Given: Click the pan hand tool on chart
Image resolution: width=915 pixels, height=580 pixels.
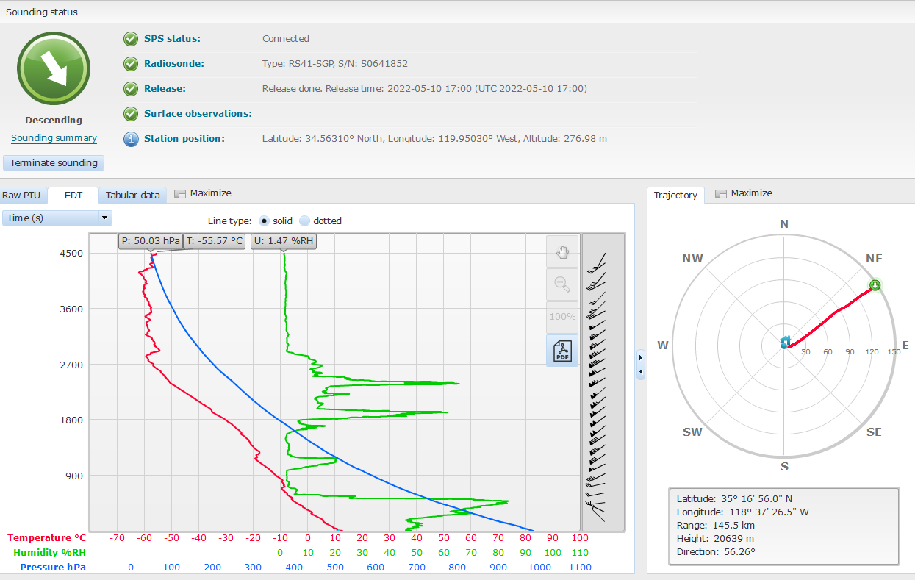Looking at the screenshot, I should pos(562,252).
